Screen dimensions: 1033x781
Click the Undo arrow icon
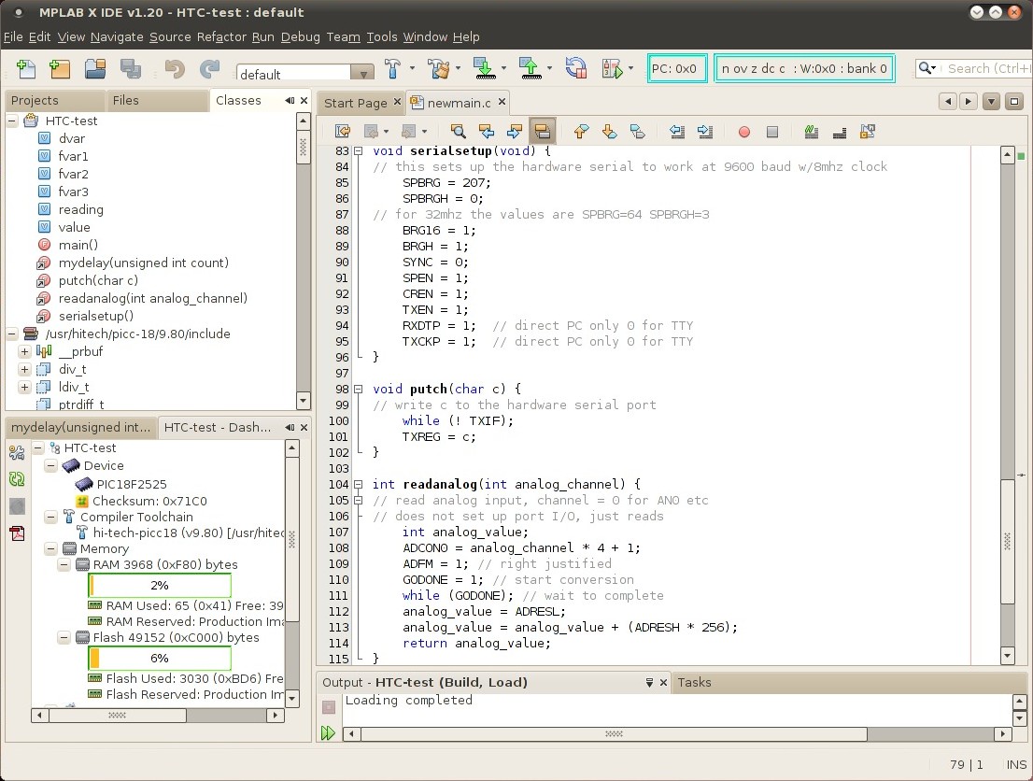(x=175, y=68)
